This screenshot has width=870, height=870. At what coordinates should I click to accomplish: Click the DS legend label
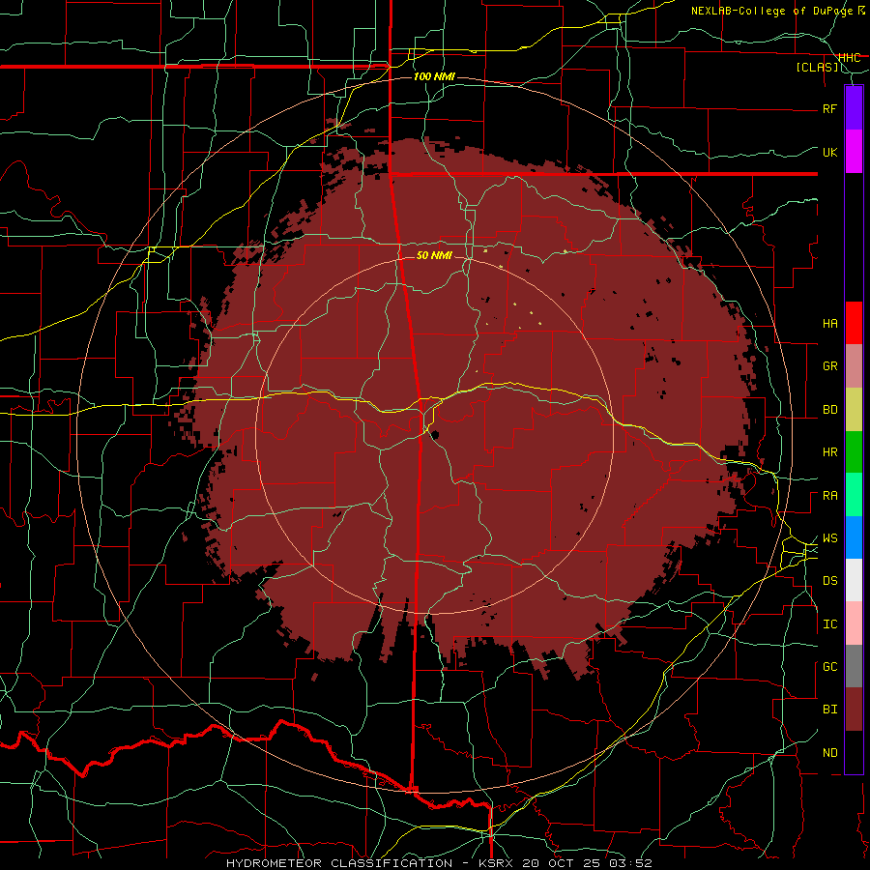[829, 581]
